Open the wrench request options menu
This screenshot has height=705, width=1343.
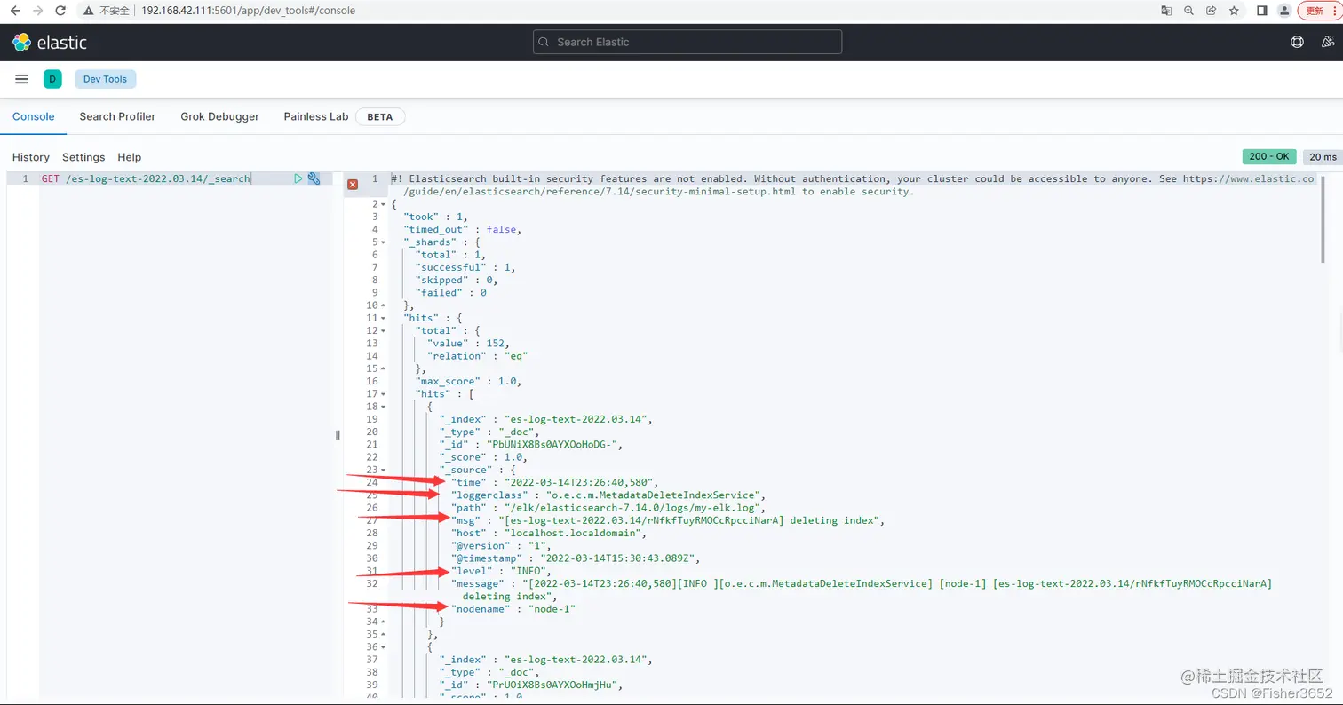point(314,178)
